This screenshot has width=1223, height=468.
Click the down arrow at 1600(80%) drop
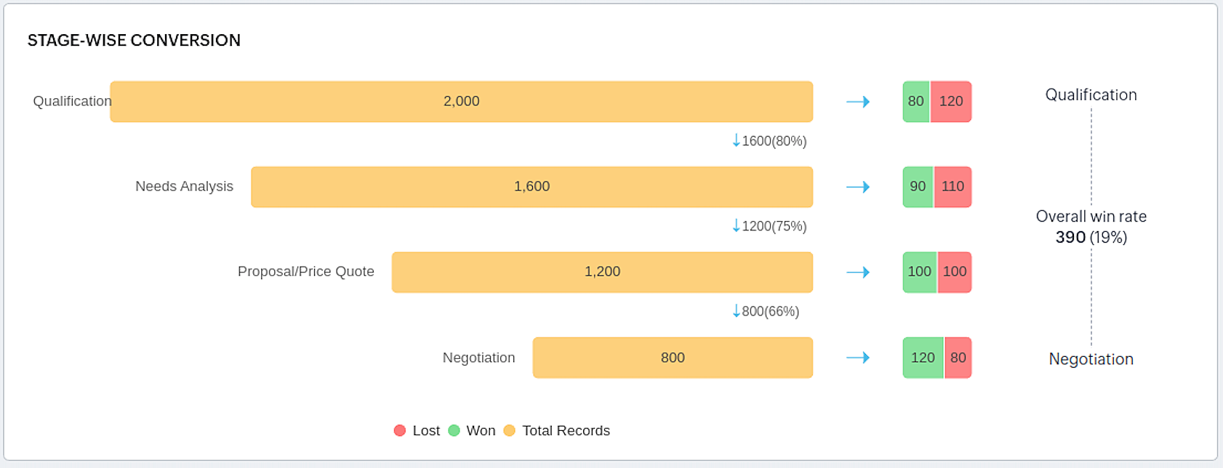click(736, 140)
